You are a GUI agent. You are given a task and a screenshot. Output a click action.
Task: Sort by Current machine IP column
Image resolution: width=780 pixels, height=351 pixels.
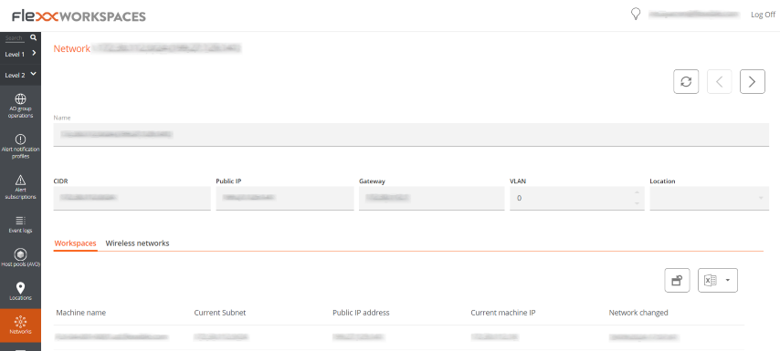pyautogui.click(x=503, y=313)
